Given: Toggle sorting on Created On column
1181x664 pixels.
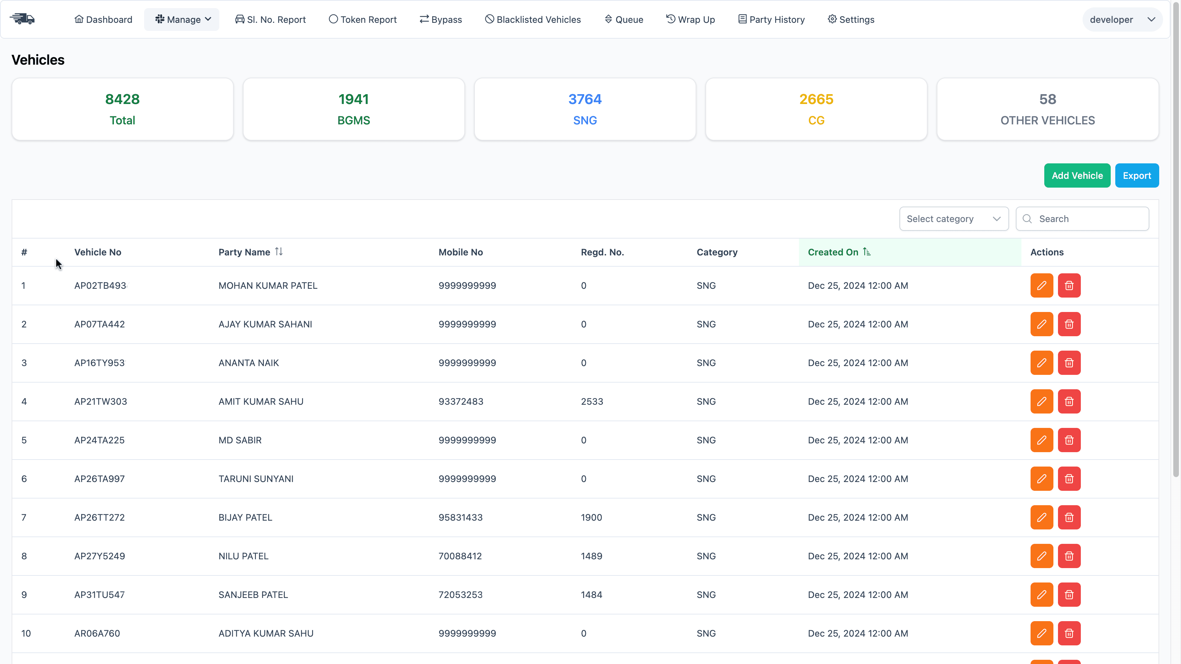Looking at the screenshot, I should pos(867,252).
